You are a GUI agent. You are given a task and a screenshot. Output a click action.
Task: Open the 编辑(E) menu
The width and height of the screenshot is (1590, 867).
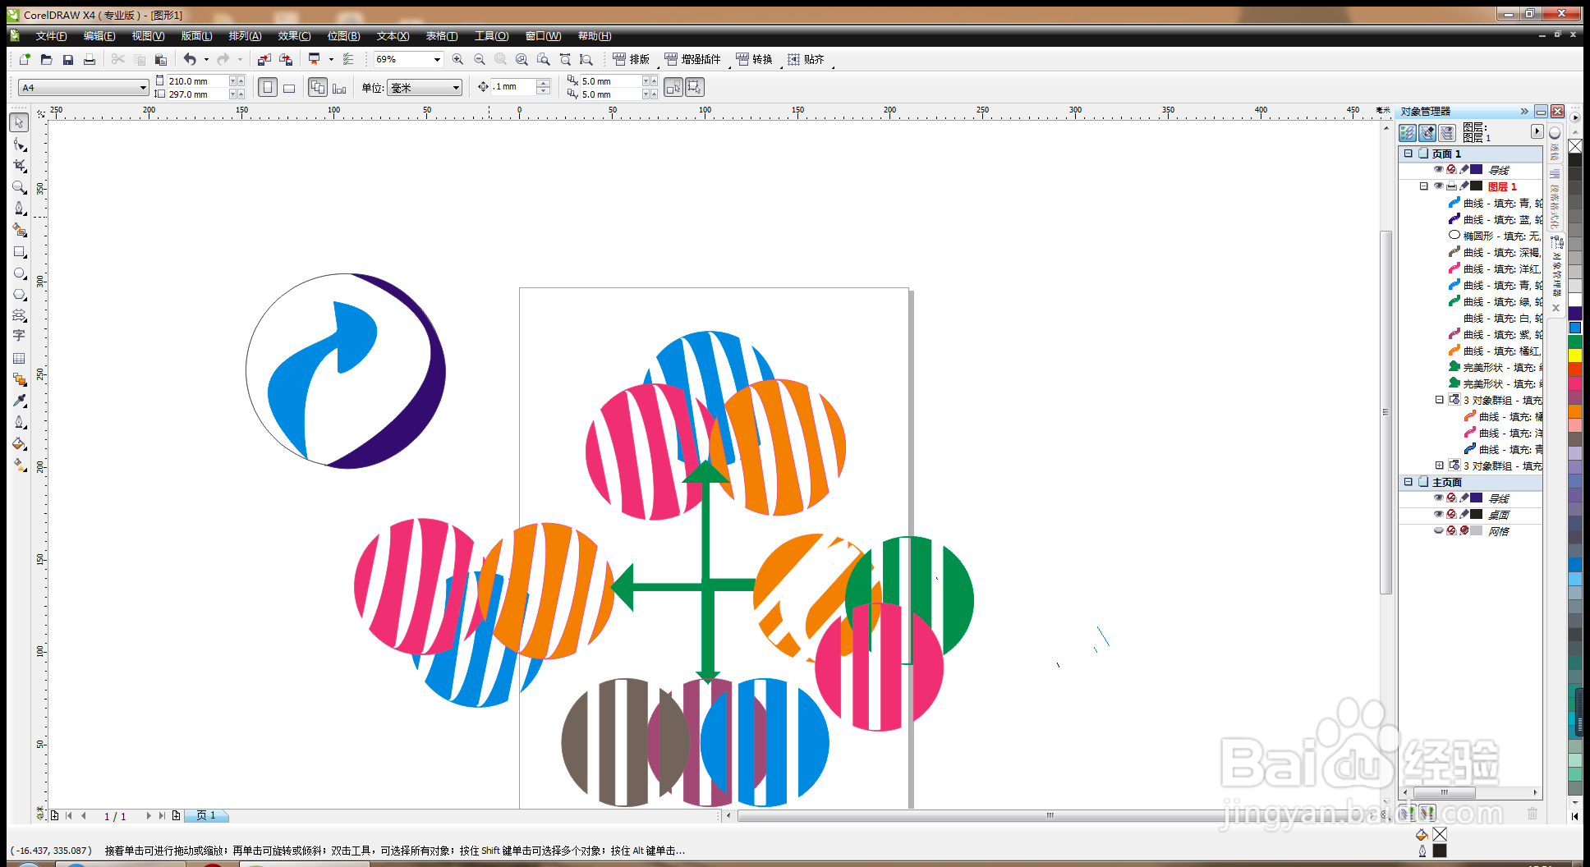point(99,36)
